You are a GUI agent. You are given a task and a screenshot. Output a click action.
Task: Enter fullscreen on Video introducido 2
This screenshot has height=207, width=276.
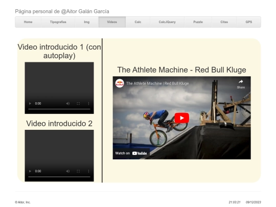click(78, 171)
